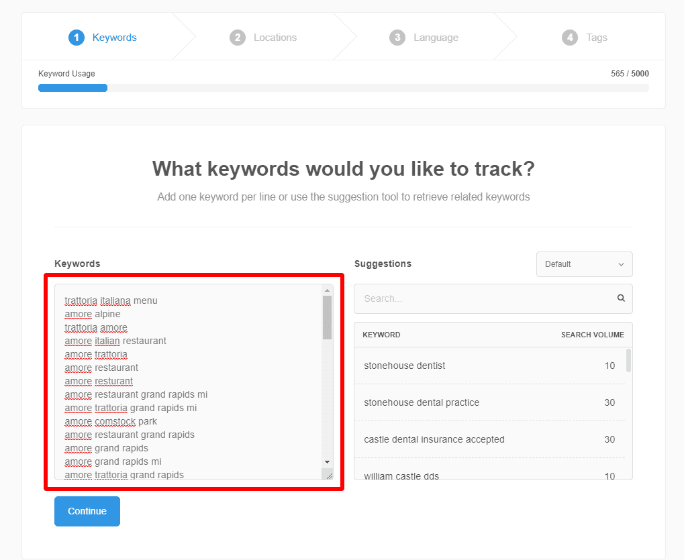Click the Continue button

click(x=87, y=511)
